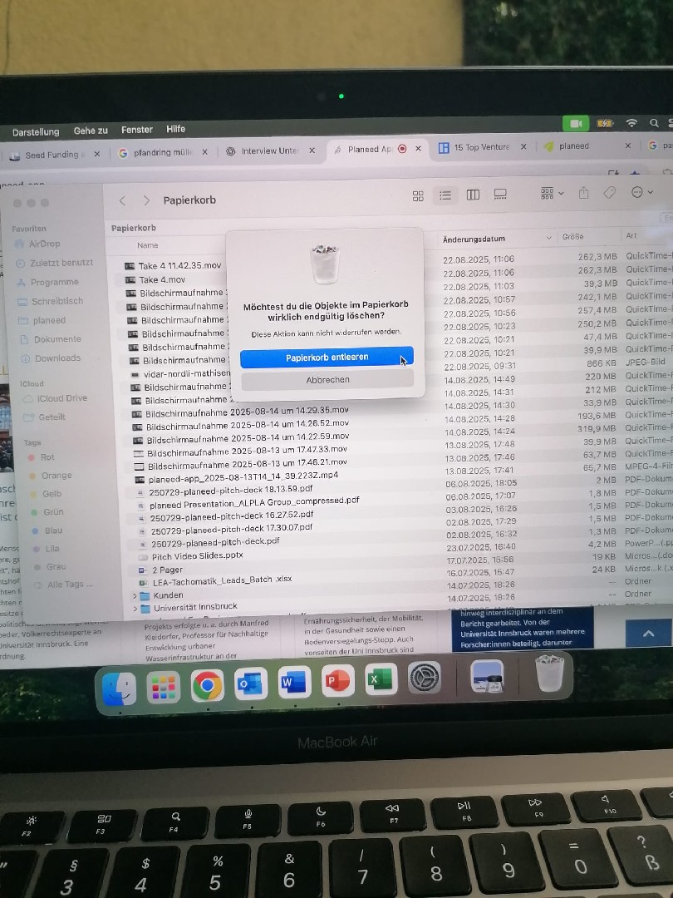Click the battery status icon
The image size is (673, 898).
point(606,123)
